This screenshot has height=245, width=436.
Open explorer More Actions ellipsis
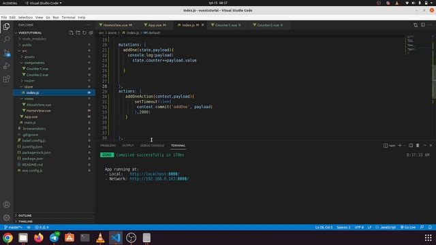(x=89, y=25)
